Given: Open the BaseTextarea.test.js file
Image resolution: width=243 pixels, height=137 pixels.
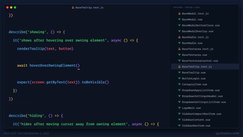Looking at the screenshot, I should (x=197, y=49).
